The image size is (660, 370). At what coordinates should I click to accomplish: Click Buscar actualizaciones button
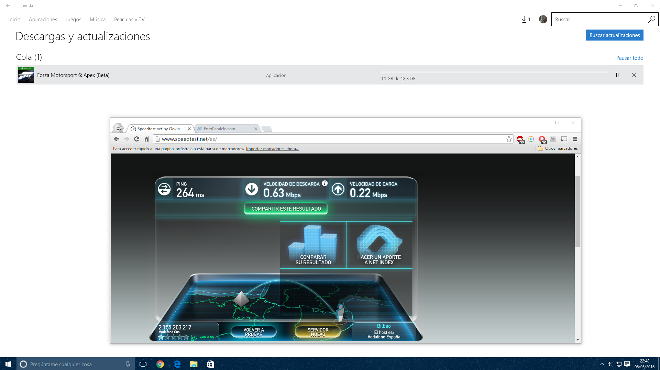tap(615, 35)
